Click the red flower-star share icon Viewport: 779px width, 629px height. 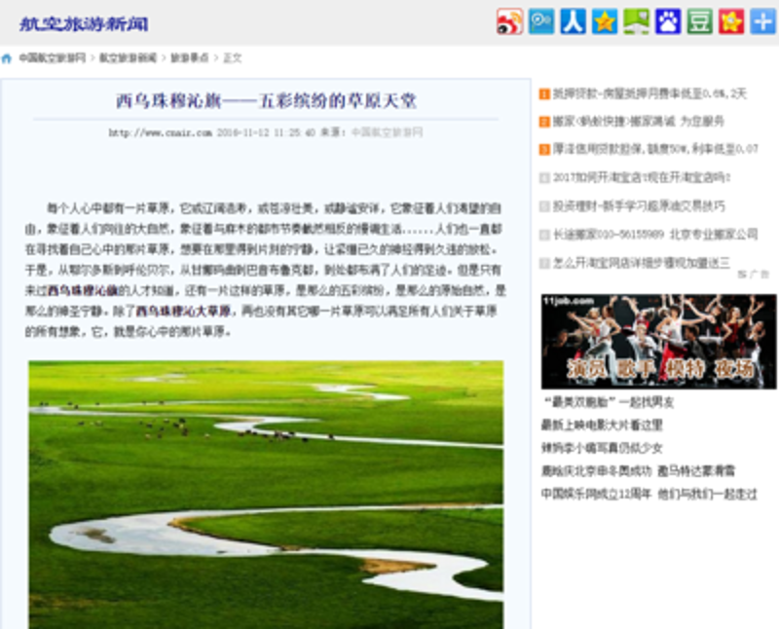tap(731, 21)
